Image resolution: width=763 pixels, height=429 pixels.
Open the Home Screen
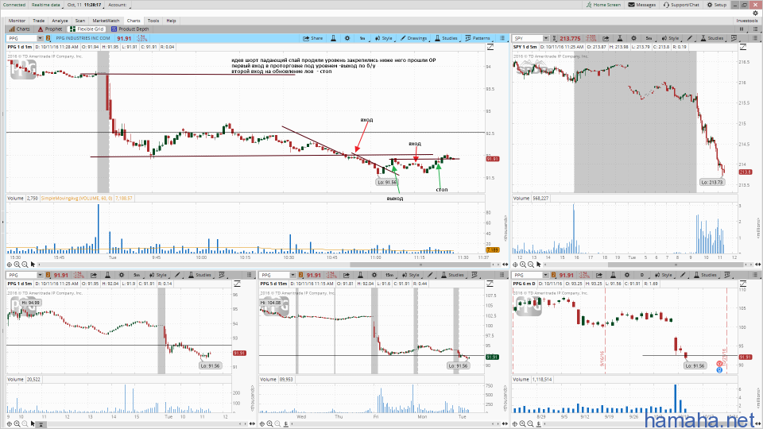[603, 5]
